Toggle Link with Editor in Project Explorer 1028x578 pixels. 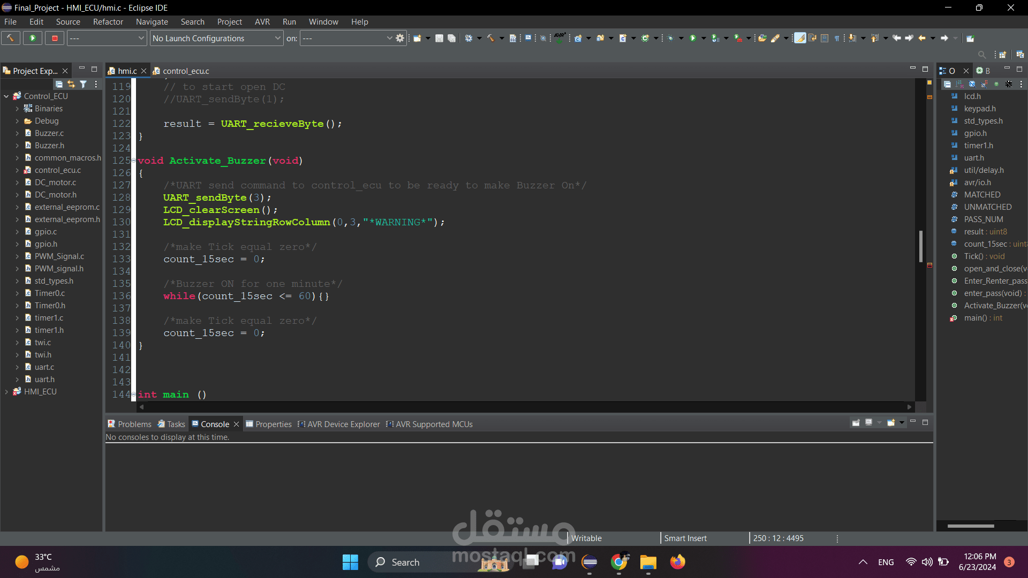click(x=71, y=84)
